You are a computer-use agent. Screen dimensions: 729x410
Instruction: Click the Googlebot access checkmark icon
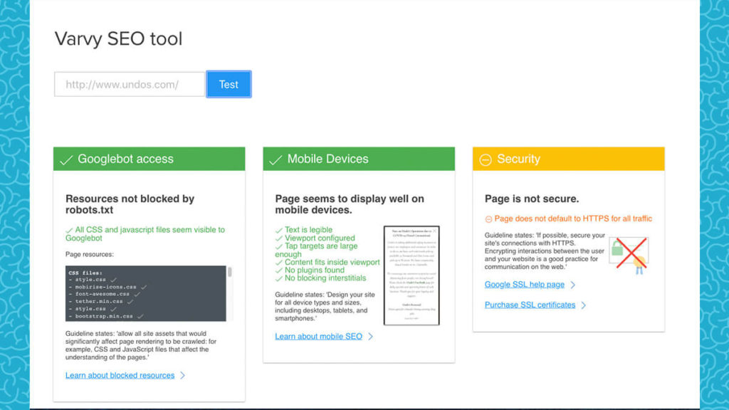(66, 160)
